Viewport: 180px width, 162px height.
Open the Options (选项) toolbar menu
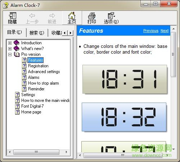click(x=111, y=18)
